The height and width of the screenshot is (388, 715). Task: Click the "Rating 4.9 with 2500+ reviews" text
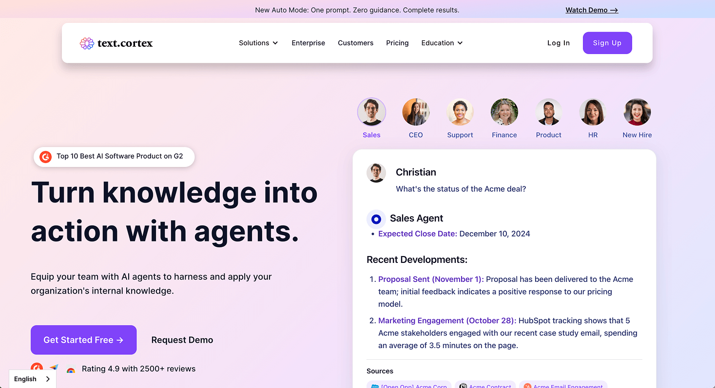[x=139, y=369]
